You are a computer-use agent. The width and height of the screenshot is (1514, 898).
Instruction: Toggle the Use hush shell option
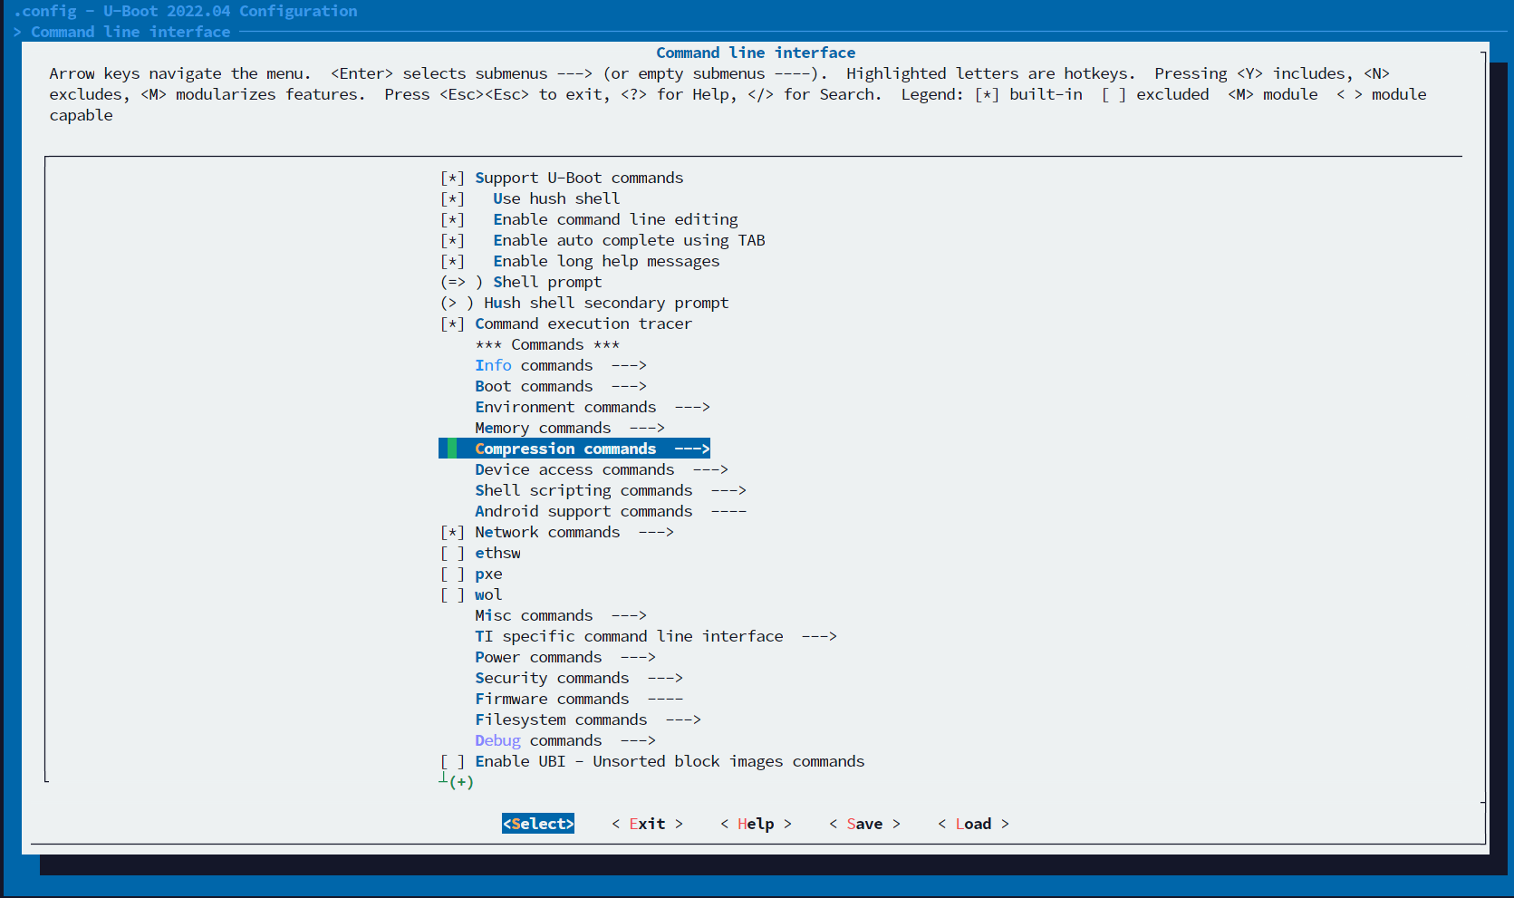tap(452, 198)
